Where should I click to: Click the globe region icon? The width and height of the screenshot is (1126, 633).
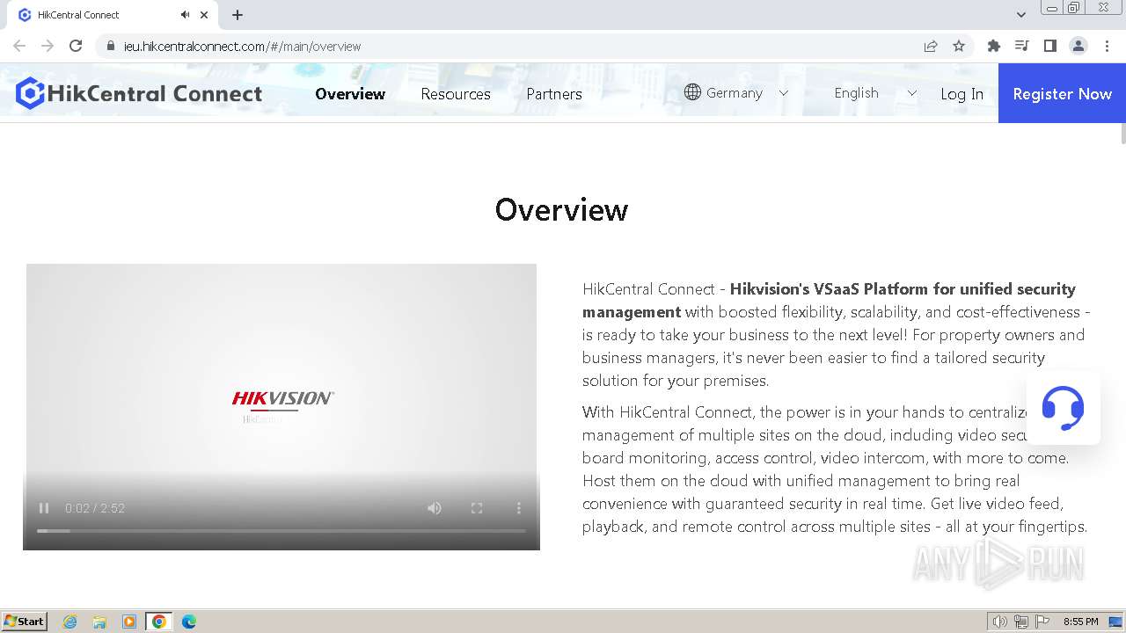[x=692, y=92]
